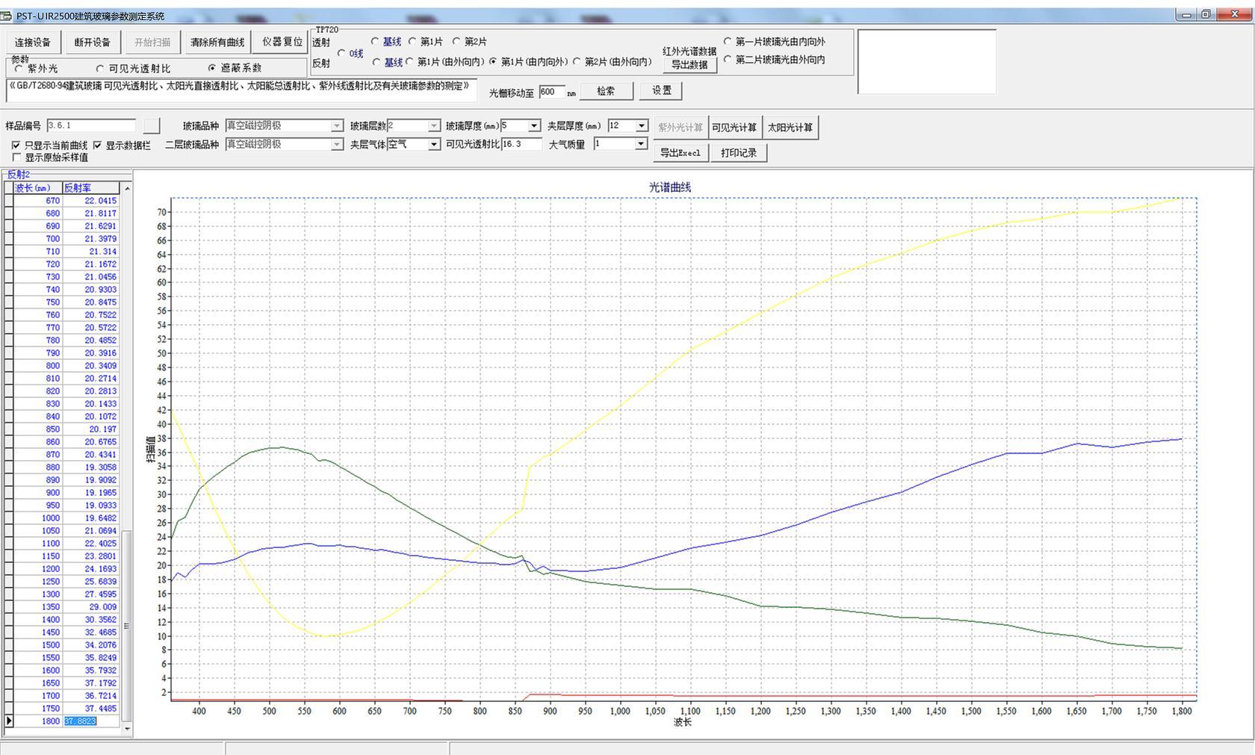Select the reflectance cell 19.0933
This screenshot has height=755, width=1255.
(x=90, y=506)
